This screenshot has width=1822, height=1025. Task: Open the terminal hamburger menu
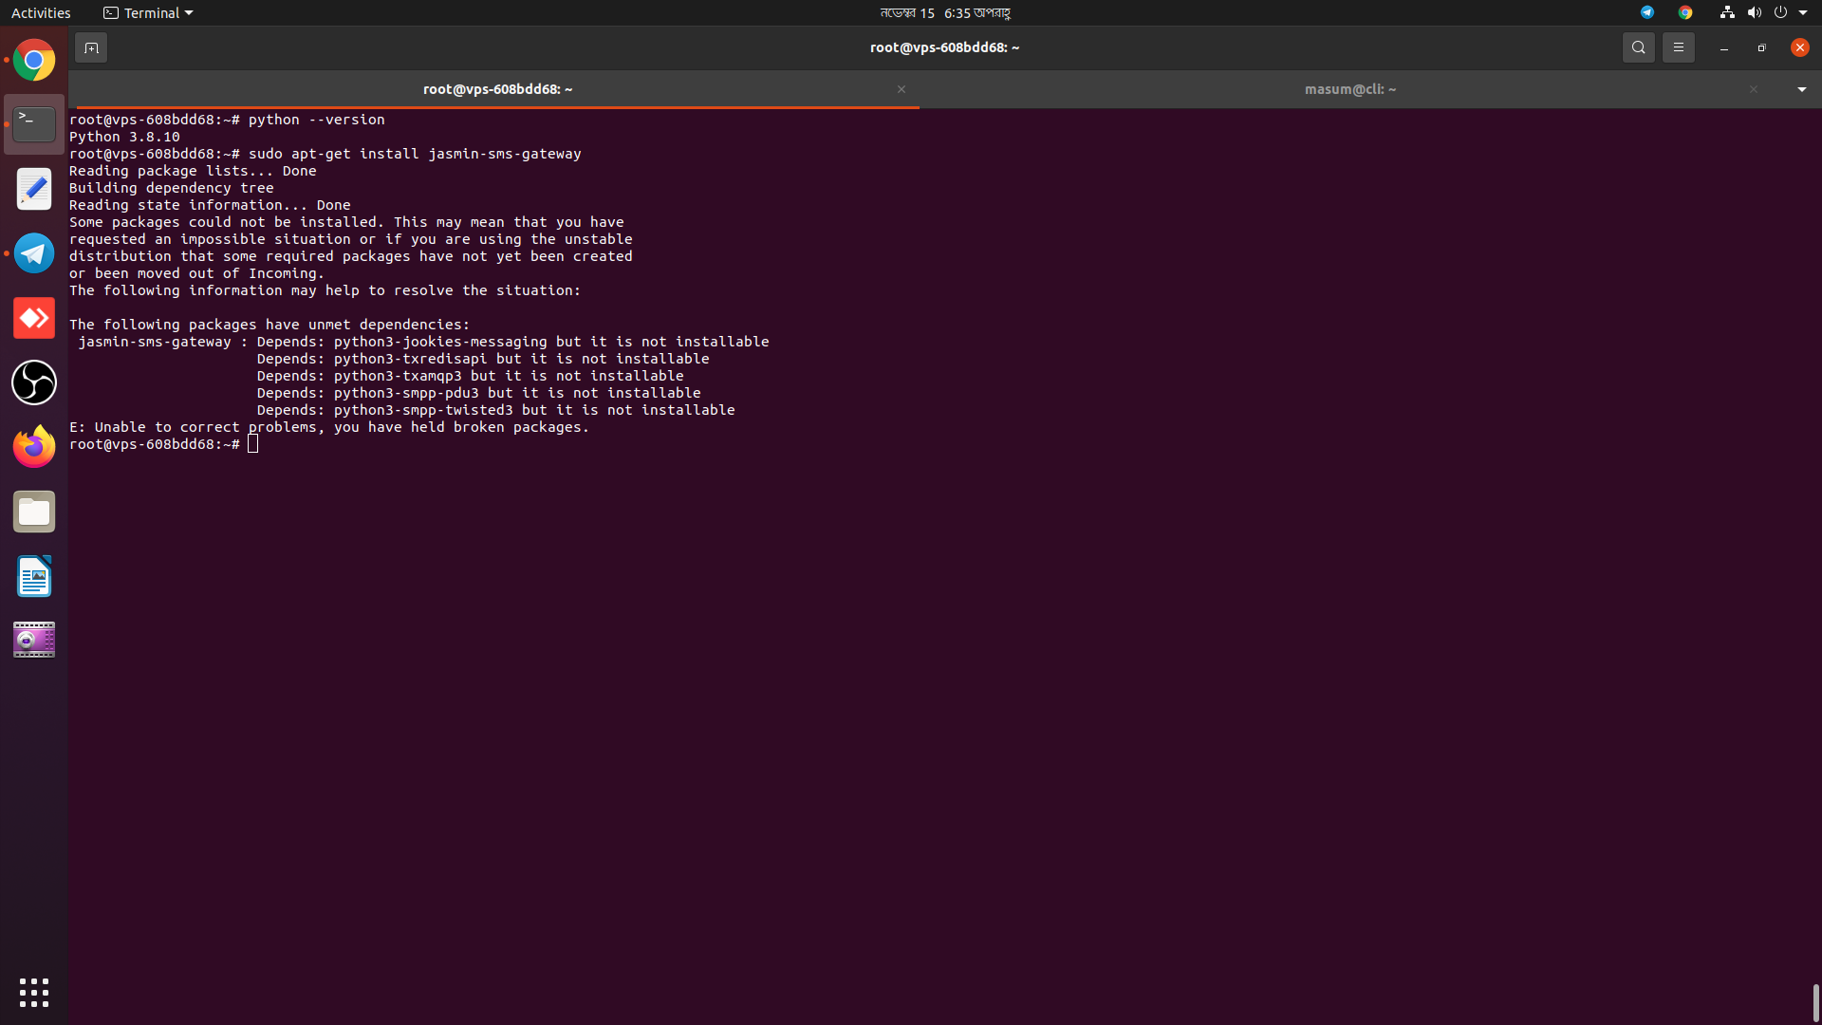click(x=1679, y=47)
